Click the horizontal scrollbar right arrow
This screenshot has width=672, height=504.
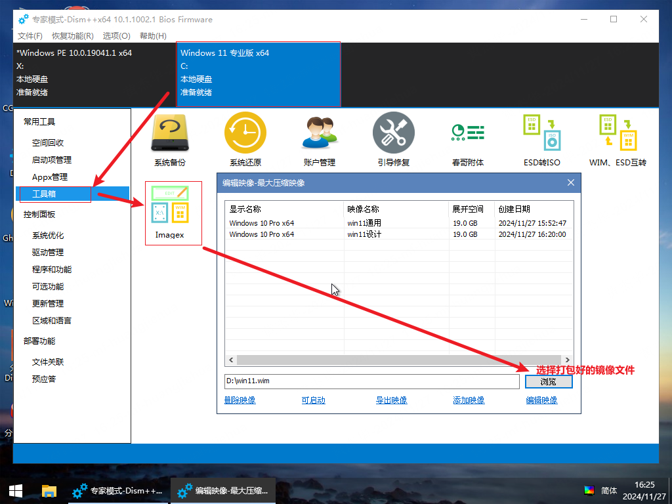[568, 360]
